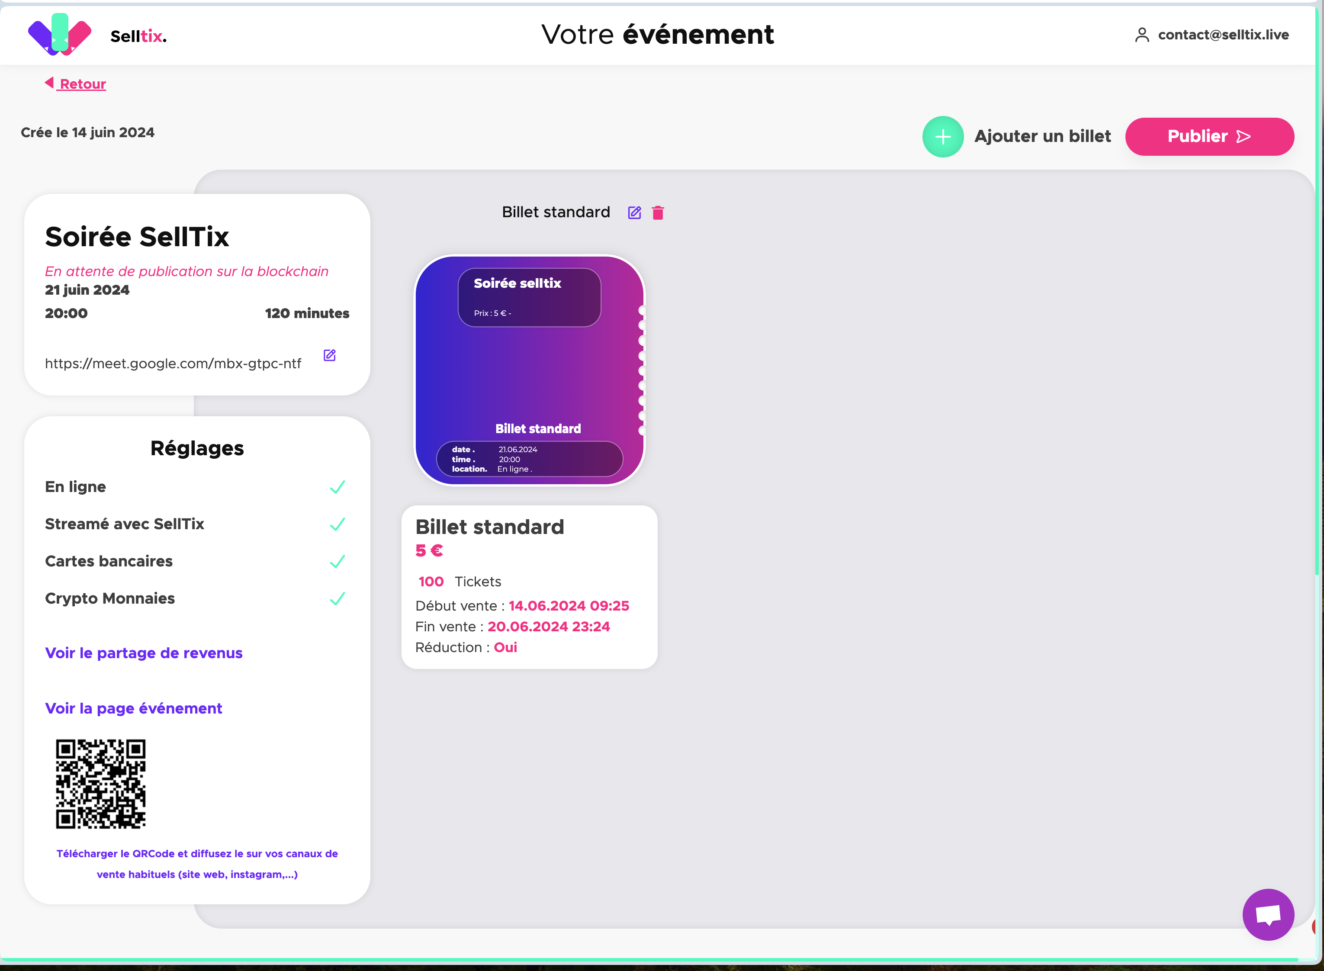Edit the Google Meet link pencil icon
Viewport: 1324px width, 971px height.
click(x=329, y=356)
